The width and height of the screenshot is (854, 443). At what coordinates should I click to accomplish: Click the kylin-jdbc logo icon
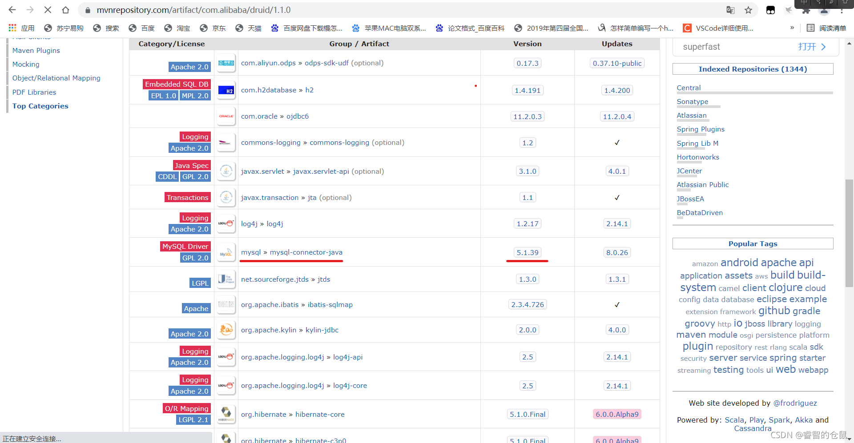click(x=226, y=330)
